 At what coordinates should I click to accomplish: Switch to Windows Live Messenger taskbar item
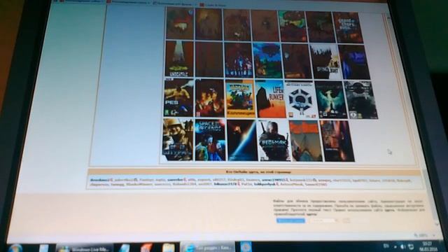point(84,248)
